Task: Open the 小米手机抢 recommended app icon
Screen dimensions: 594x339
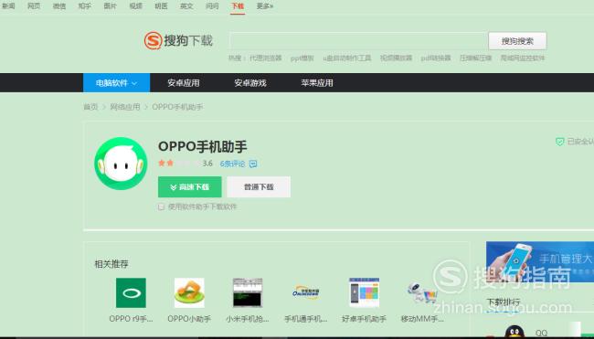Action: [x=248, y=292]
